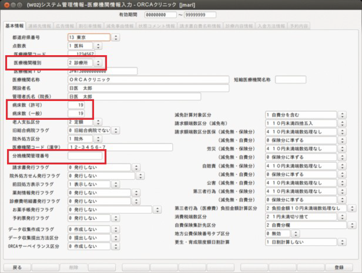362x273 pixels.
Task: Click the 分娩機関管理番号 input field
Action: tap(85, 156)
